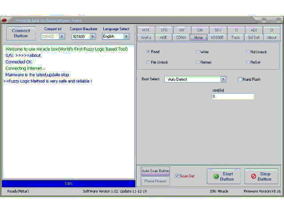Switch to the INF tab
This screenshot has height=213, width=284.
tap(182, 30)
